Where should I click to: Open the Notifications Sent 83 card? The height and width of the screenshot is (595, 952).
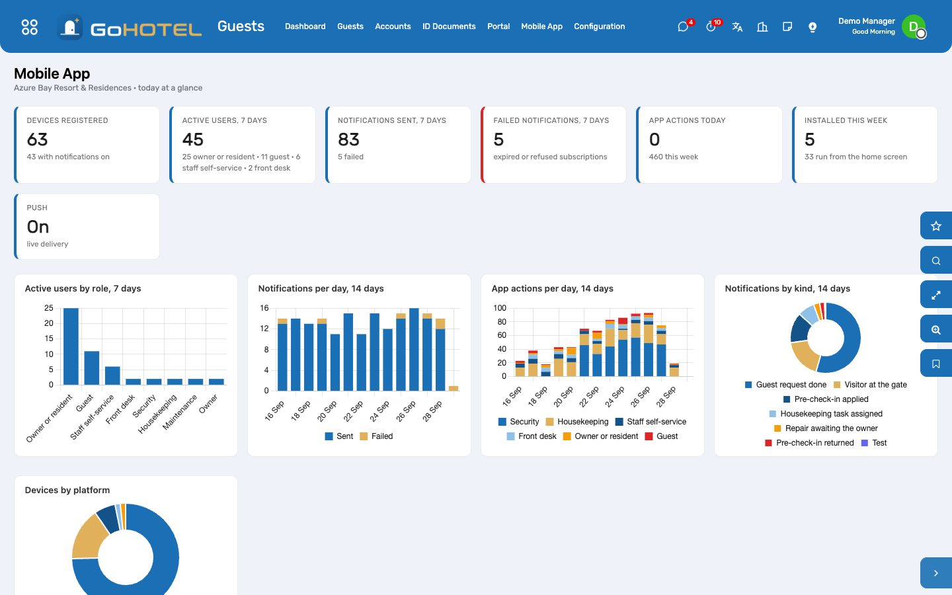pyautogui.click(x=398, y=145)
